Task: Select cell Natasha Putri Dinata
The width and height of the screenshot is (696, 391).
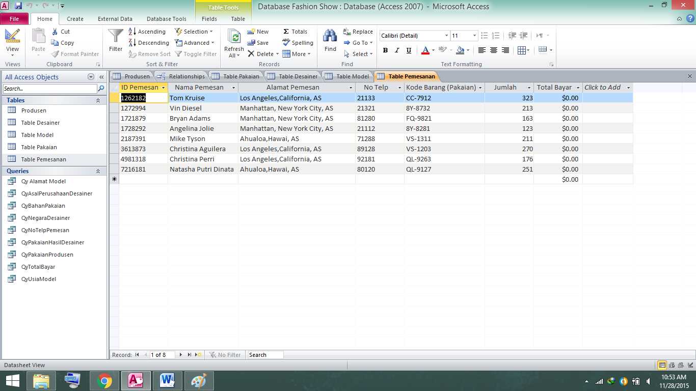Action: point(203,169)
